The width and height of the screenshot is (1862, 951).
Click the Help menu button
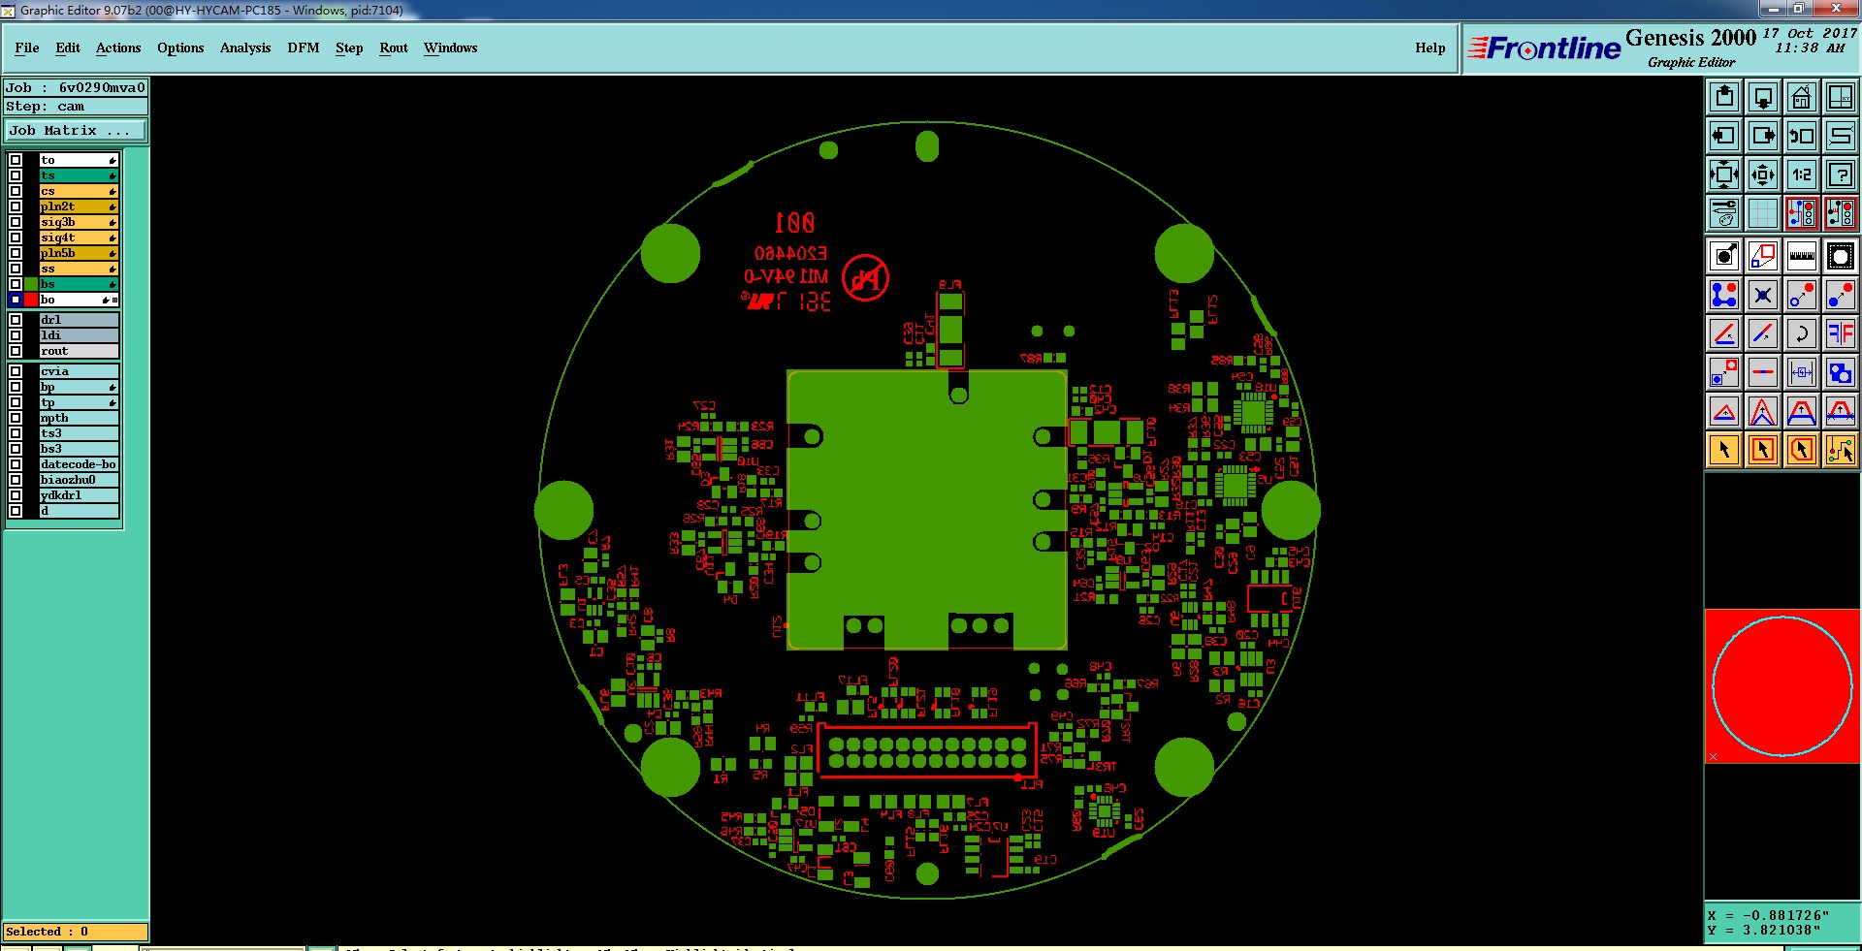(1429, 48)
